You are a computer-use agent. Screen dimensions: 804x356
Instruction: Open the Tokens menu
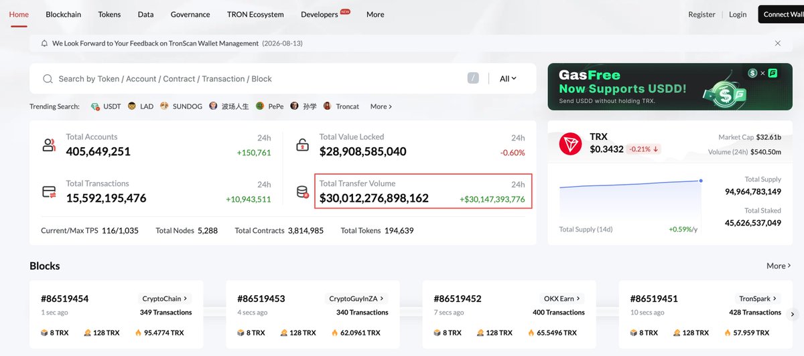coord(109,14)
